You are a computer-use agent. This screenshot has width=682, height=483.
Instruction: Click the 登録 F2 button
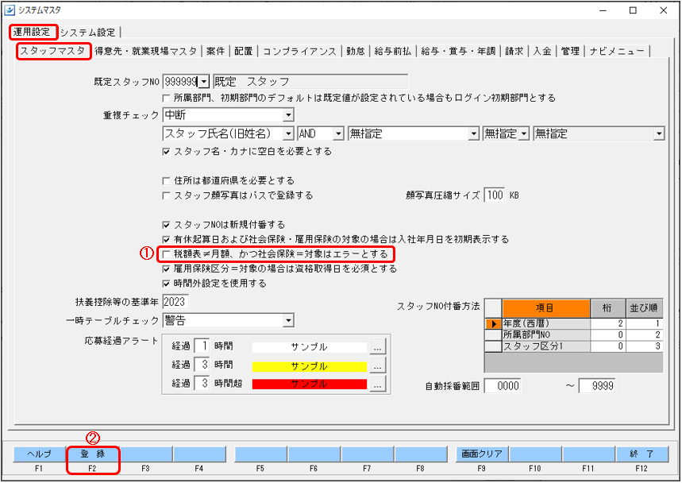[x=93, y=454]
